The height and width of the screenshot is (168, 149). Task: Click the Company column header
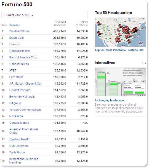pos(15,25)
